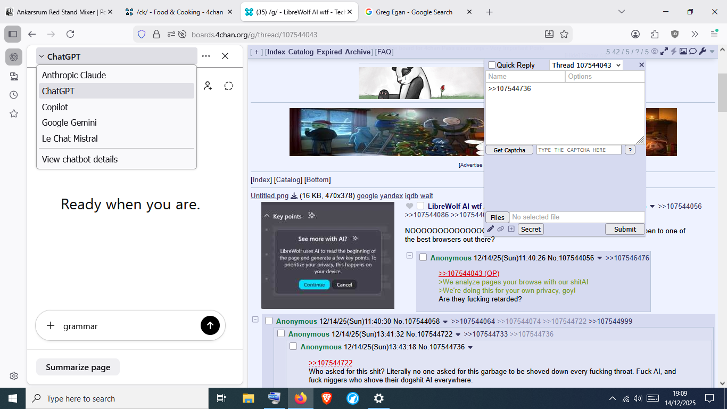
Task: Tick the checkbox for post No.107544056
Action: point(423,258)
